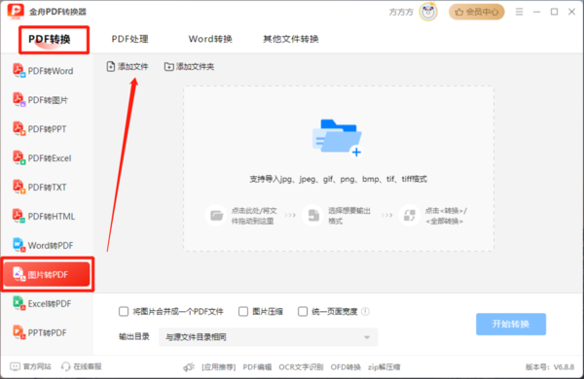Image resolution: width=584 pixels, height=379 pixels.
Task: Click the 版本号 V6.8.8 text
Action: pos(550,367)
